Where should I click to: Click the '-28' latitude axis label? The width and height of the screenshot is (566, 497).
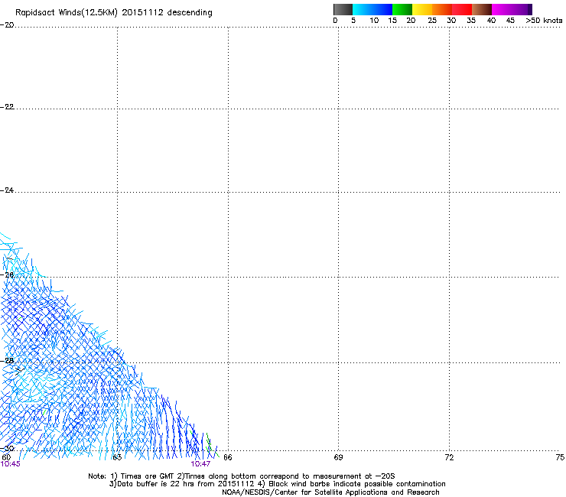(x=7, y=361)
